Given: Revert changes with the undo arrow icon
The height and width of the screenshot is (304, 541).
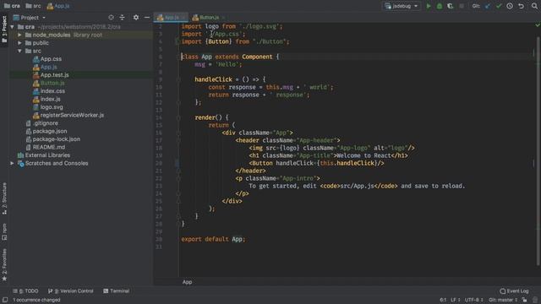Looking at the screenshot, I should coord(521,6).
